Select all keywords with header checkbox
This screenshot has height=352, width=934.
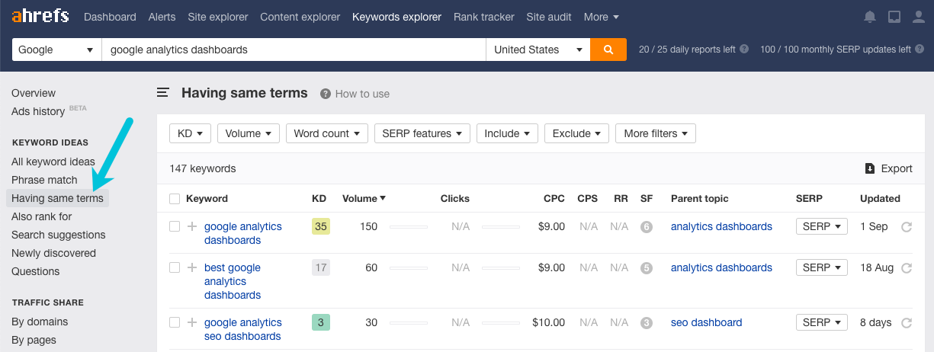(175, 199)
